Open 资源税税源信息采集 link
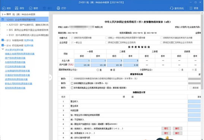 16,79
